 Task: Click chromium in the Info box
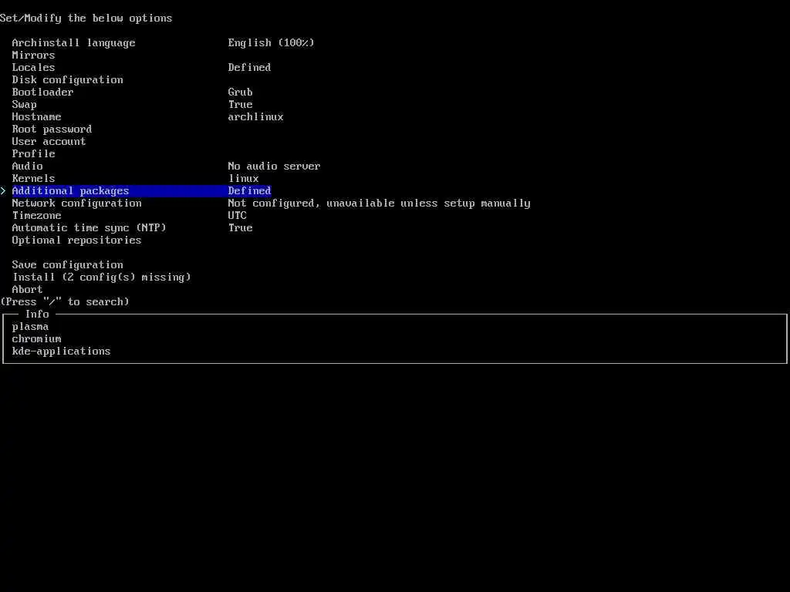click(37, 339)
